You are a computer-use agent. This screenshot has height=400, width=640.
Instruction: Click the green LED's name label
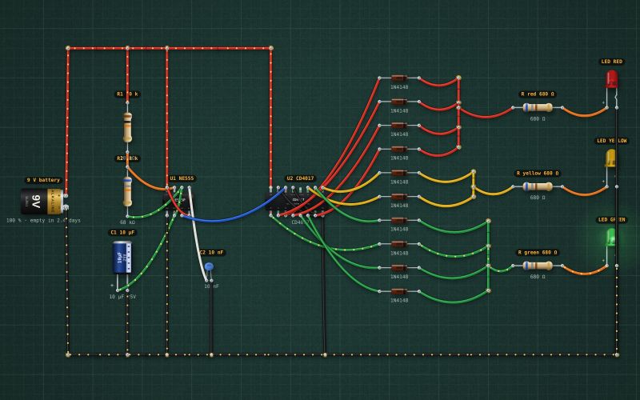tap(612, 219)
